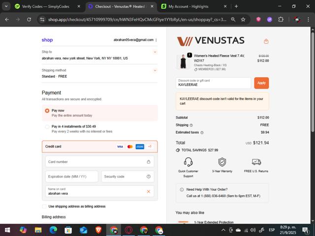The height and width of the screenshot is (236, 315).
Task: Open Windows Start menu
Action: pos(7,230)
